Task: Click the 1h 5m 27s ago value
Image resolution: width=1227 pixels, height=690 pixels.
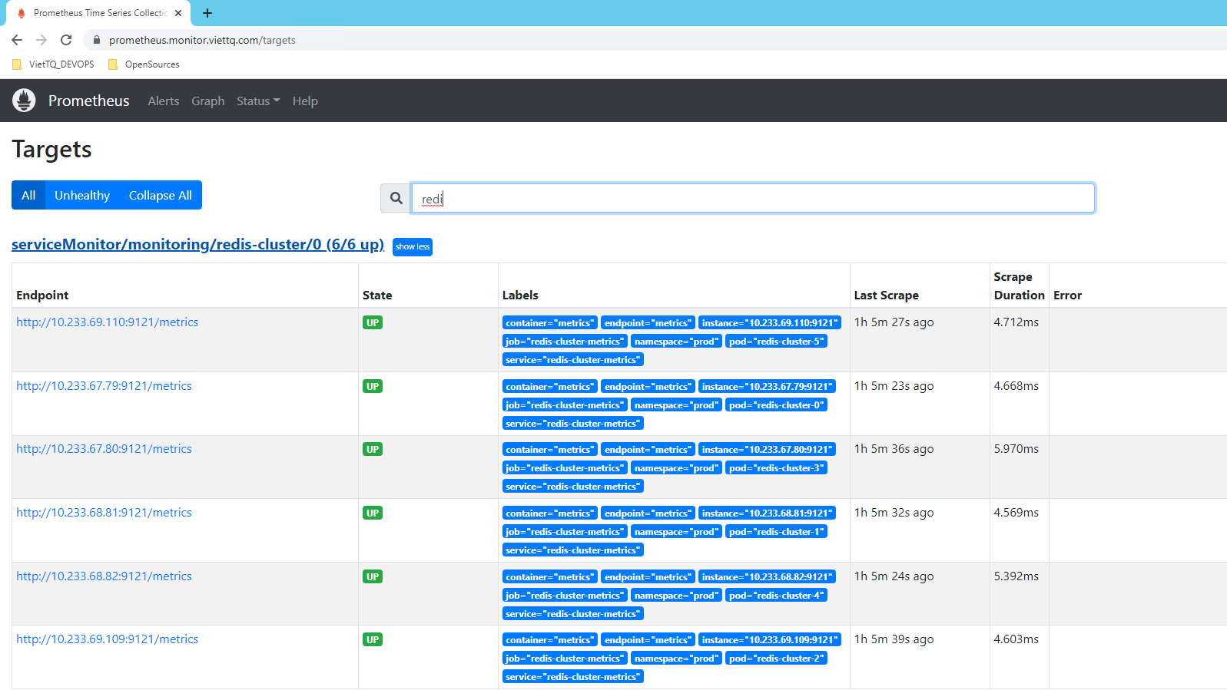Action: coord(894,322)
